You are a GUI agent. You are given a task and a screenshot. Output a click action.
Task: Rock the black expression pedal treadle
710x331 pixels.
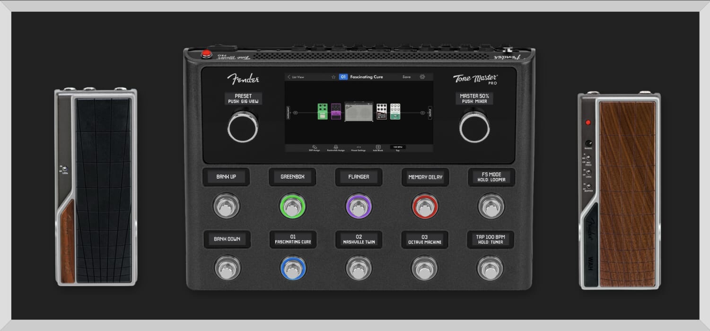click(x=103, y=191)
